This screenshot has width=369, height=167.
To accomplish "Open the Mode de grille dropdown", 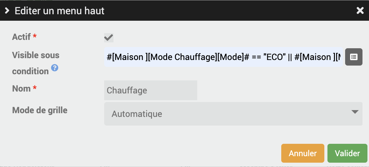I will (x=233, y=114).
